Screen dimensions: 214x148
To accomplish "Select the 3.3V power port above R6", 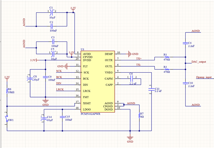I will click(x=7, y=78).
